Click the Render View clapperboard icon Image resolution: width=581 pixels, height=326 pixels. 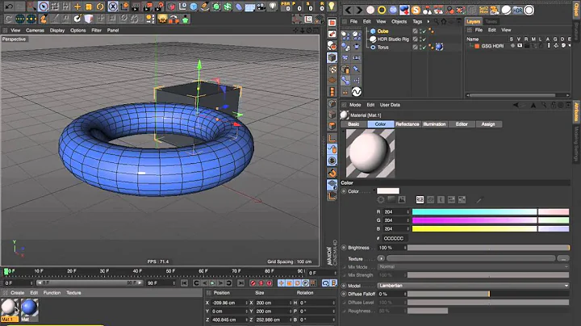pyautogui.click(x=136, y=6)
